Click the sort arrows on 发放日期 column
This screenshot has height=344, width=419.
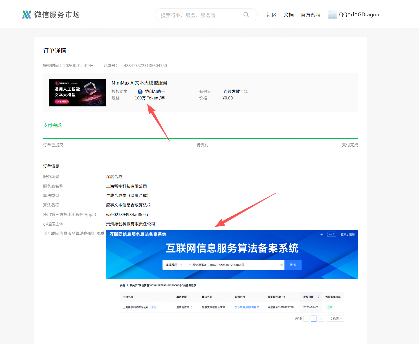click(318, 297)
